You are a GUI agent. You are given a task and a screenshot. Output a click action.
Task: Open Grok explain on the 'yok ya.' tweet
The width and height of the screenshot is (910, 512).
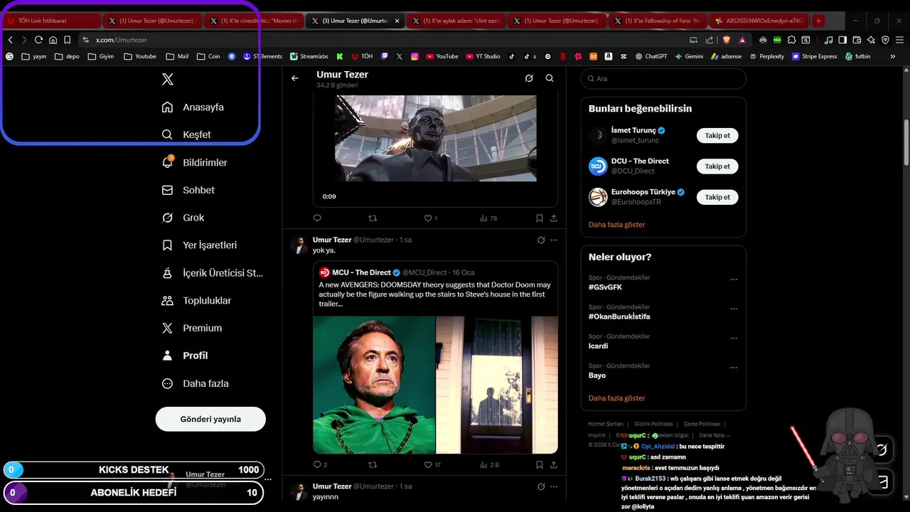coord(541,240)
